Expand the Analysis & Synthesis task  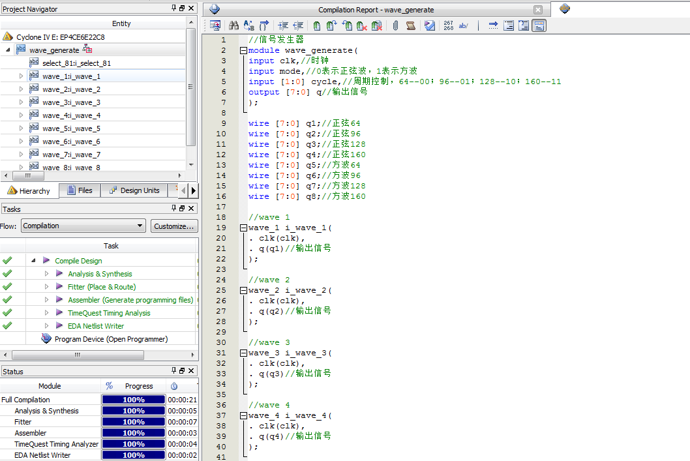47,274
